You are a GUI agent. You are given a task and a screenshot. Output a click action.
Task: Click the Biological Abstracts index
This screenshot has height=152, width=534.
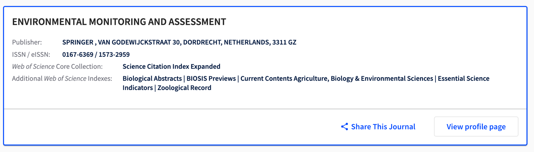tap(152, 79)
